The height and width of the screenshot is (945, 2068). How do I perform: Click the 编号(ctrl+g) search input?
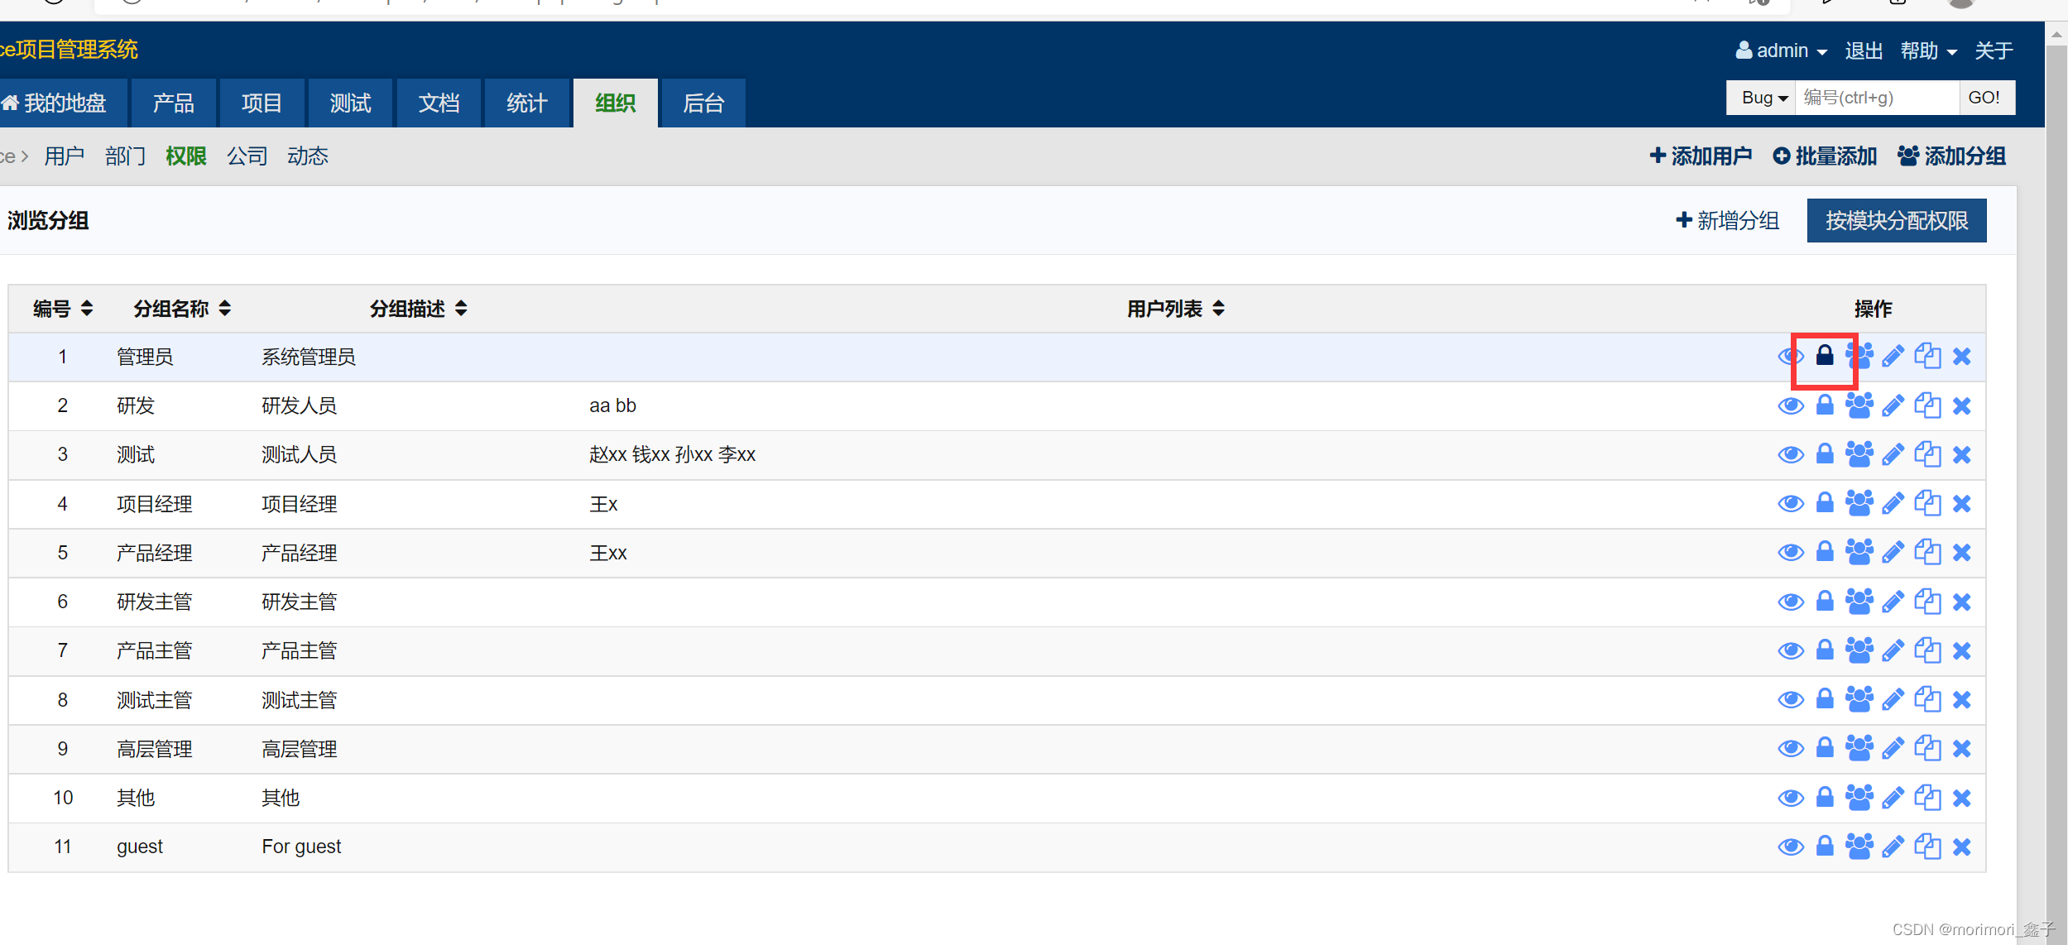pos(1876,98)
